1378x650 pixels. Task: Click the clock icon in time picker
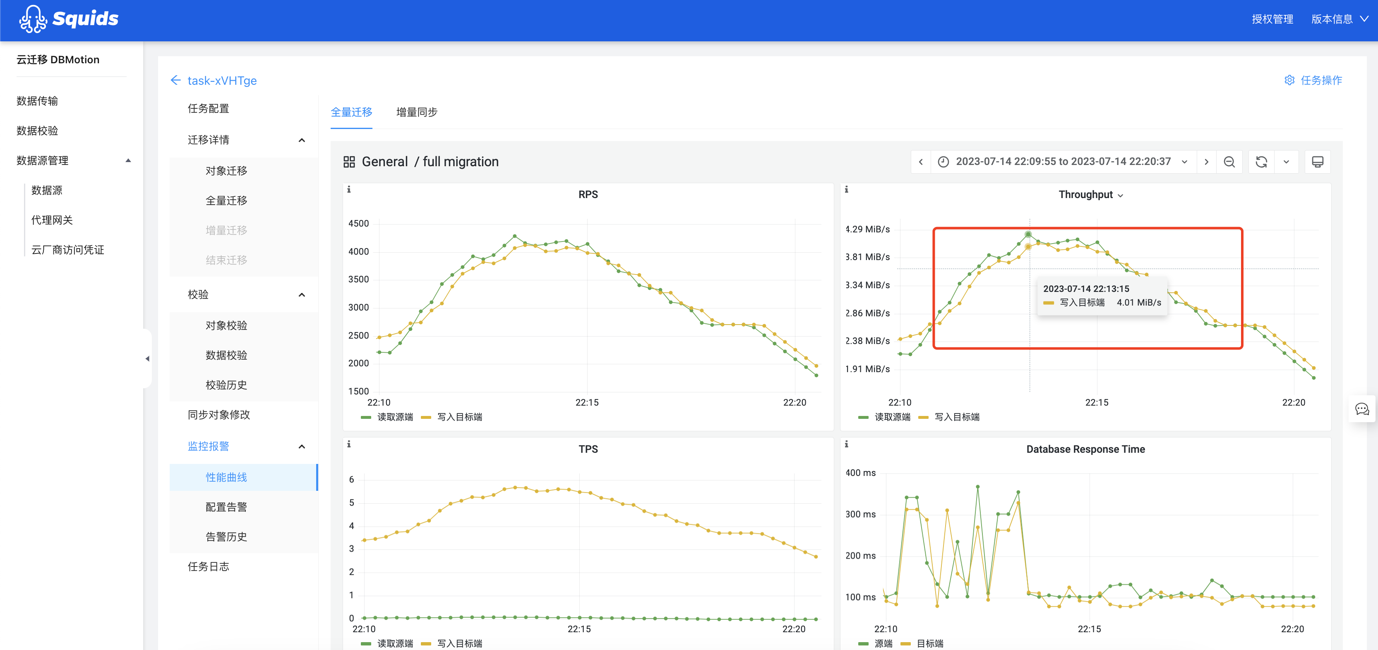(x=943, y=162)
